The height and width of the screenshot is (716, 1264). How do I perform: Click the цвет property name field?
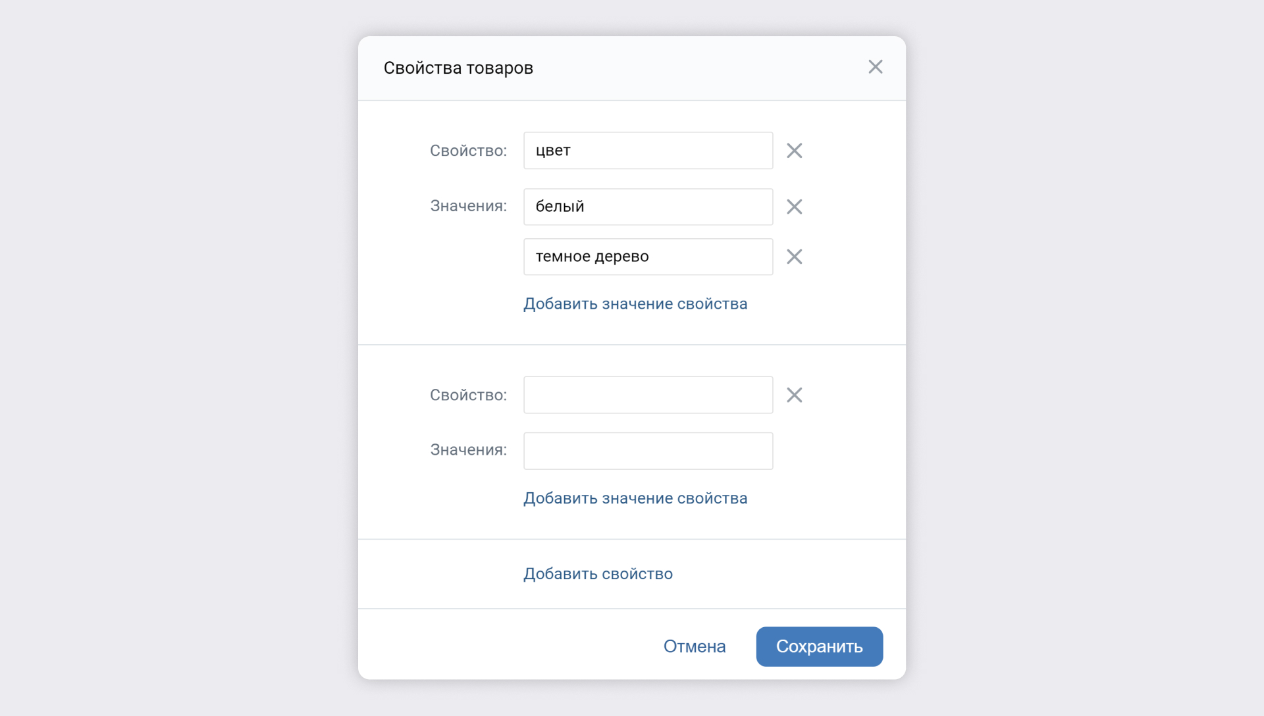tap(648, 151)
